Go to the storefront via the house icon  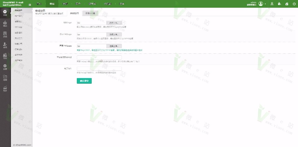click(287, 4)
